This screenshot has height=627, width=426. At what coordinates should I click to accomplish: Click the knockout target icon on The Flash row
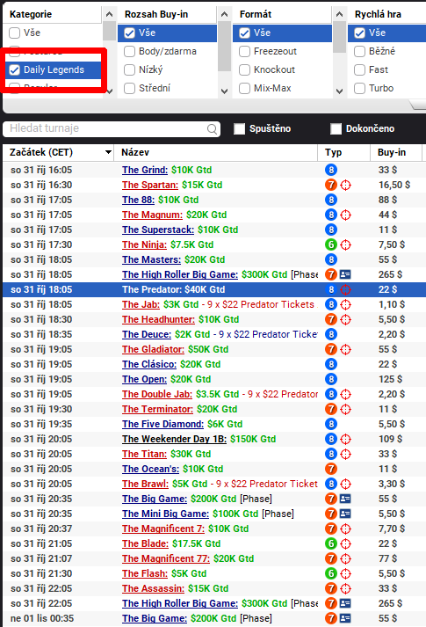point(345,573)
